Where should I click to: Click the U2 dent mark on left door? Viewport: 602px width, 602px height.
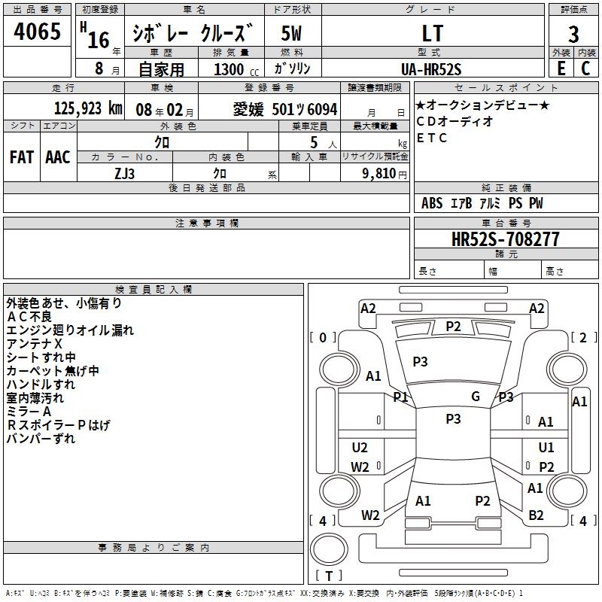pos(360,448)
